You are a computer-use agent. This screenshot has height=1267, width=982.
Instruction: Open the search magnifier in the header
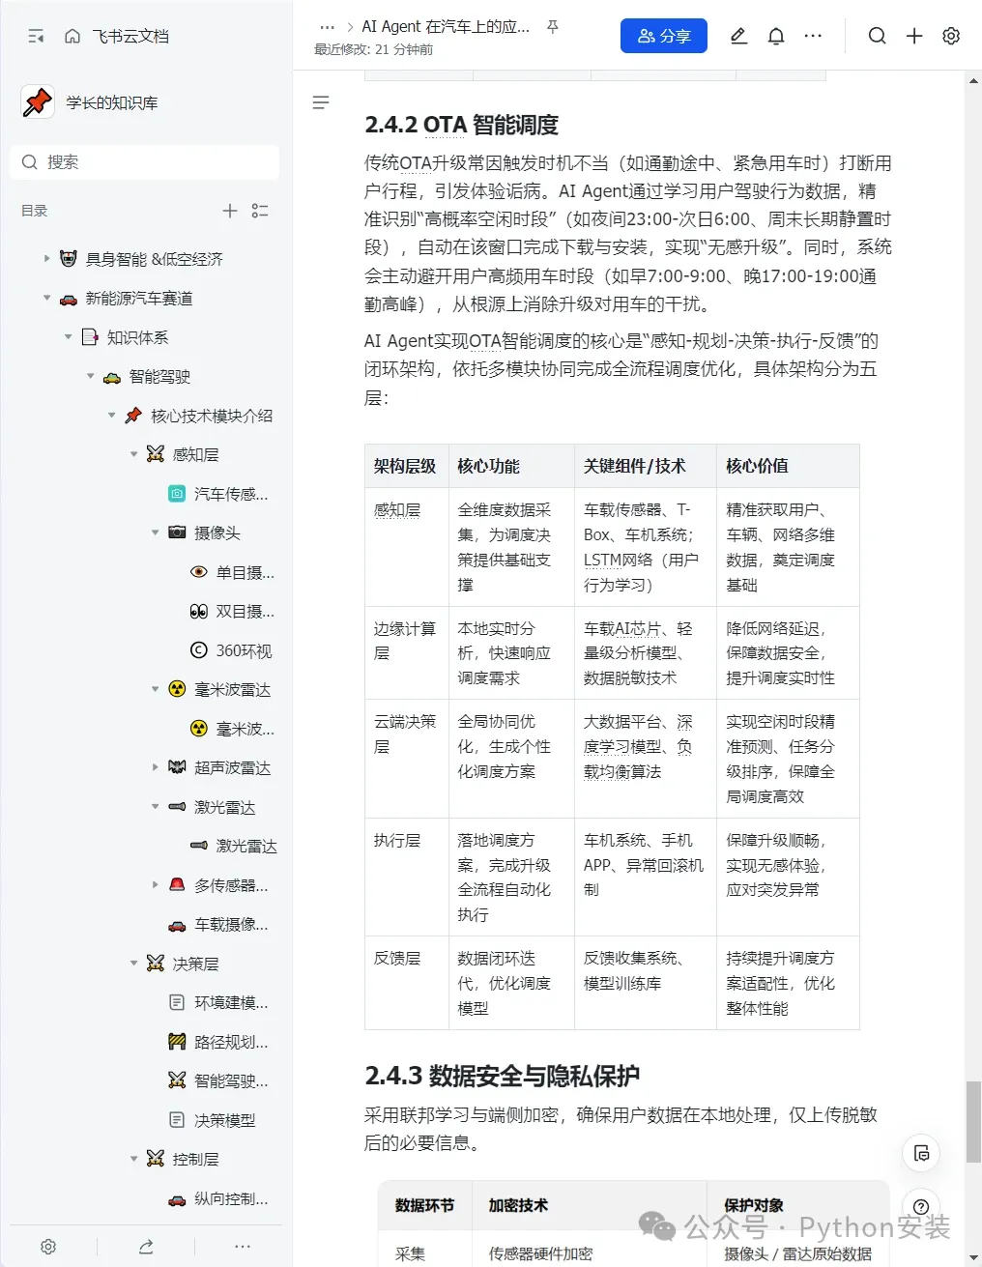point(877,36)
